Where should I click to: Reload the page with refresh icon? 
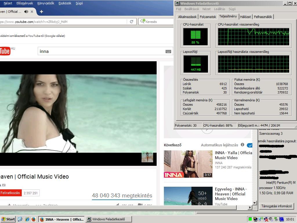[x=131, y=21]
